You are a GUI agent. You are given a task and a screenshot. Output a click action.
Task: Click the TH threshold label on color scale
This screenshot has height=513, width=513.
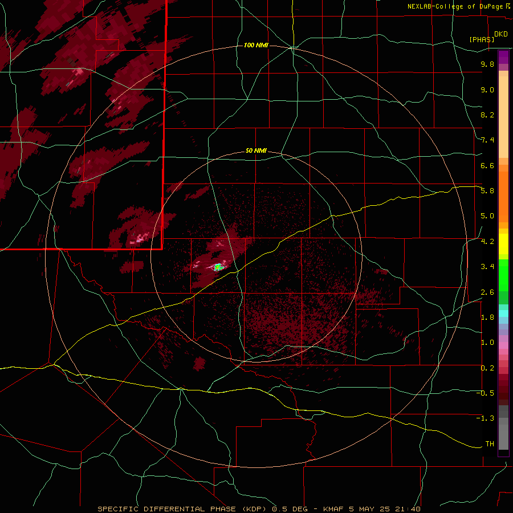point(490,444)
